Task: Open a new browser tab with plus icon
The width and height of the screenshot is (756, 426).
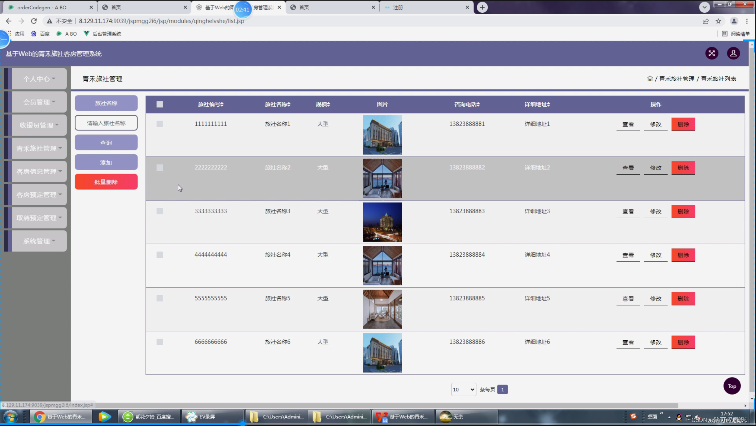Action: [x=482, y=7]
